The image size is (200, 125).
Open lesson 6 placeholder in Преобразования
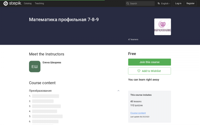pos(45,121)
